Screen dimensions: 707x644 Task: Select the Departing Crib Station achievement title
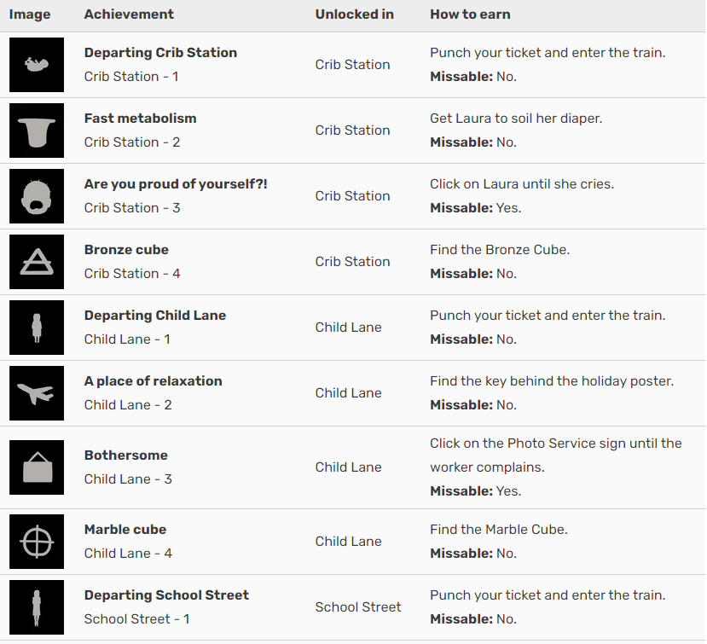coord(160,53)
